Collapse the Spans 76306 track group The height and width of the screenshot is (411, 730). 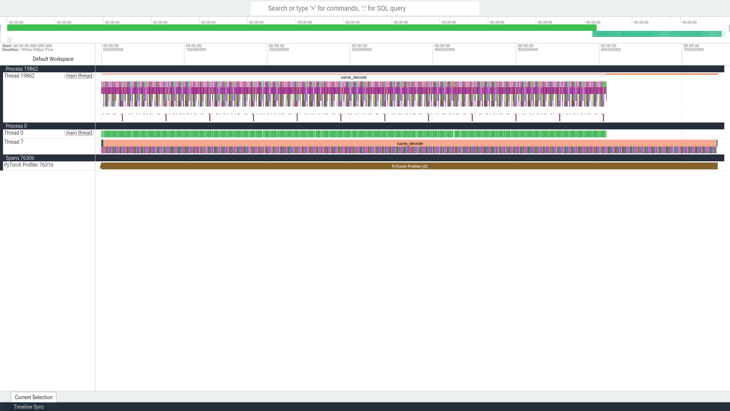20,158
